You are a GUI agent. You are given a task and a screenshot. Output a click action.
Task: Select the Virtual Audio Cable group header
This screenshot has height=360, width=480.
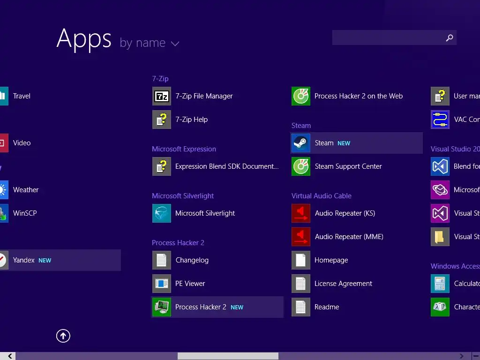pyautogui.click(x=322, y=196)
